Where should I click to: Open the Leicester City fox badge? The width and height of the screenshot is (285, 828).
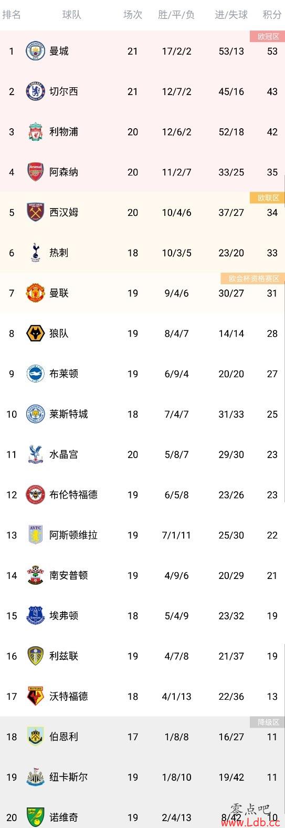point(36,414)
